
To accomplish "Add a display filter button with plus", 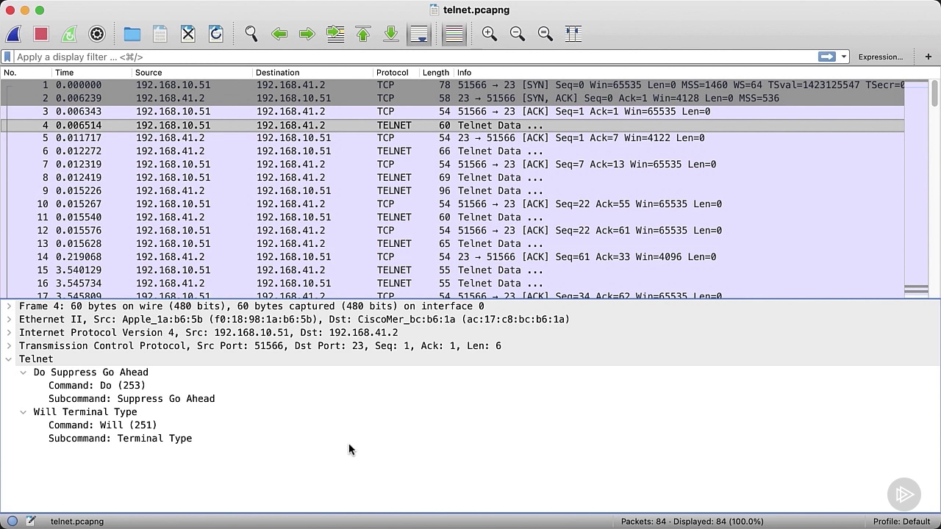I will coord(929,57).
